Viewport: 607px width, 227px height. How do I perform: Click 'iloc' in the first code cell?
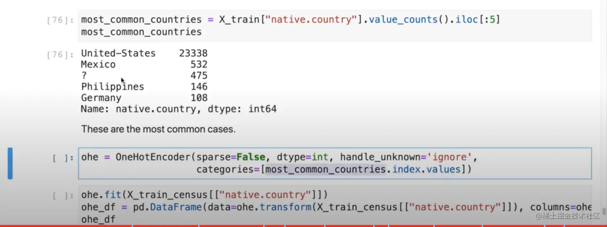(x=466, y=20)
